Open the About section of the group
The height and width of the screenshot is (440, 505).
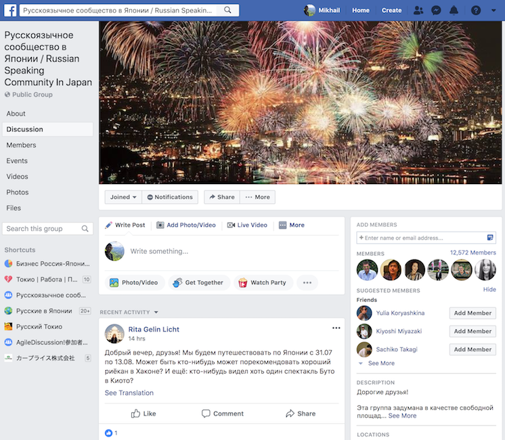16,114
